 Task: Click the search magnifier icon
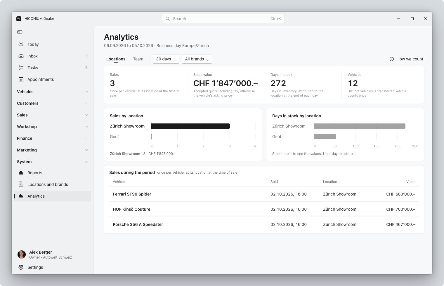[168, 19]
